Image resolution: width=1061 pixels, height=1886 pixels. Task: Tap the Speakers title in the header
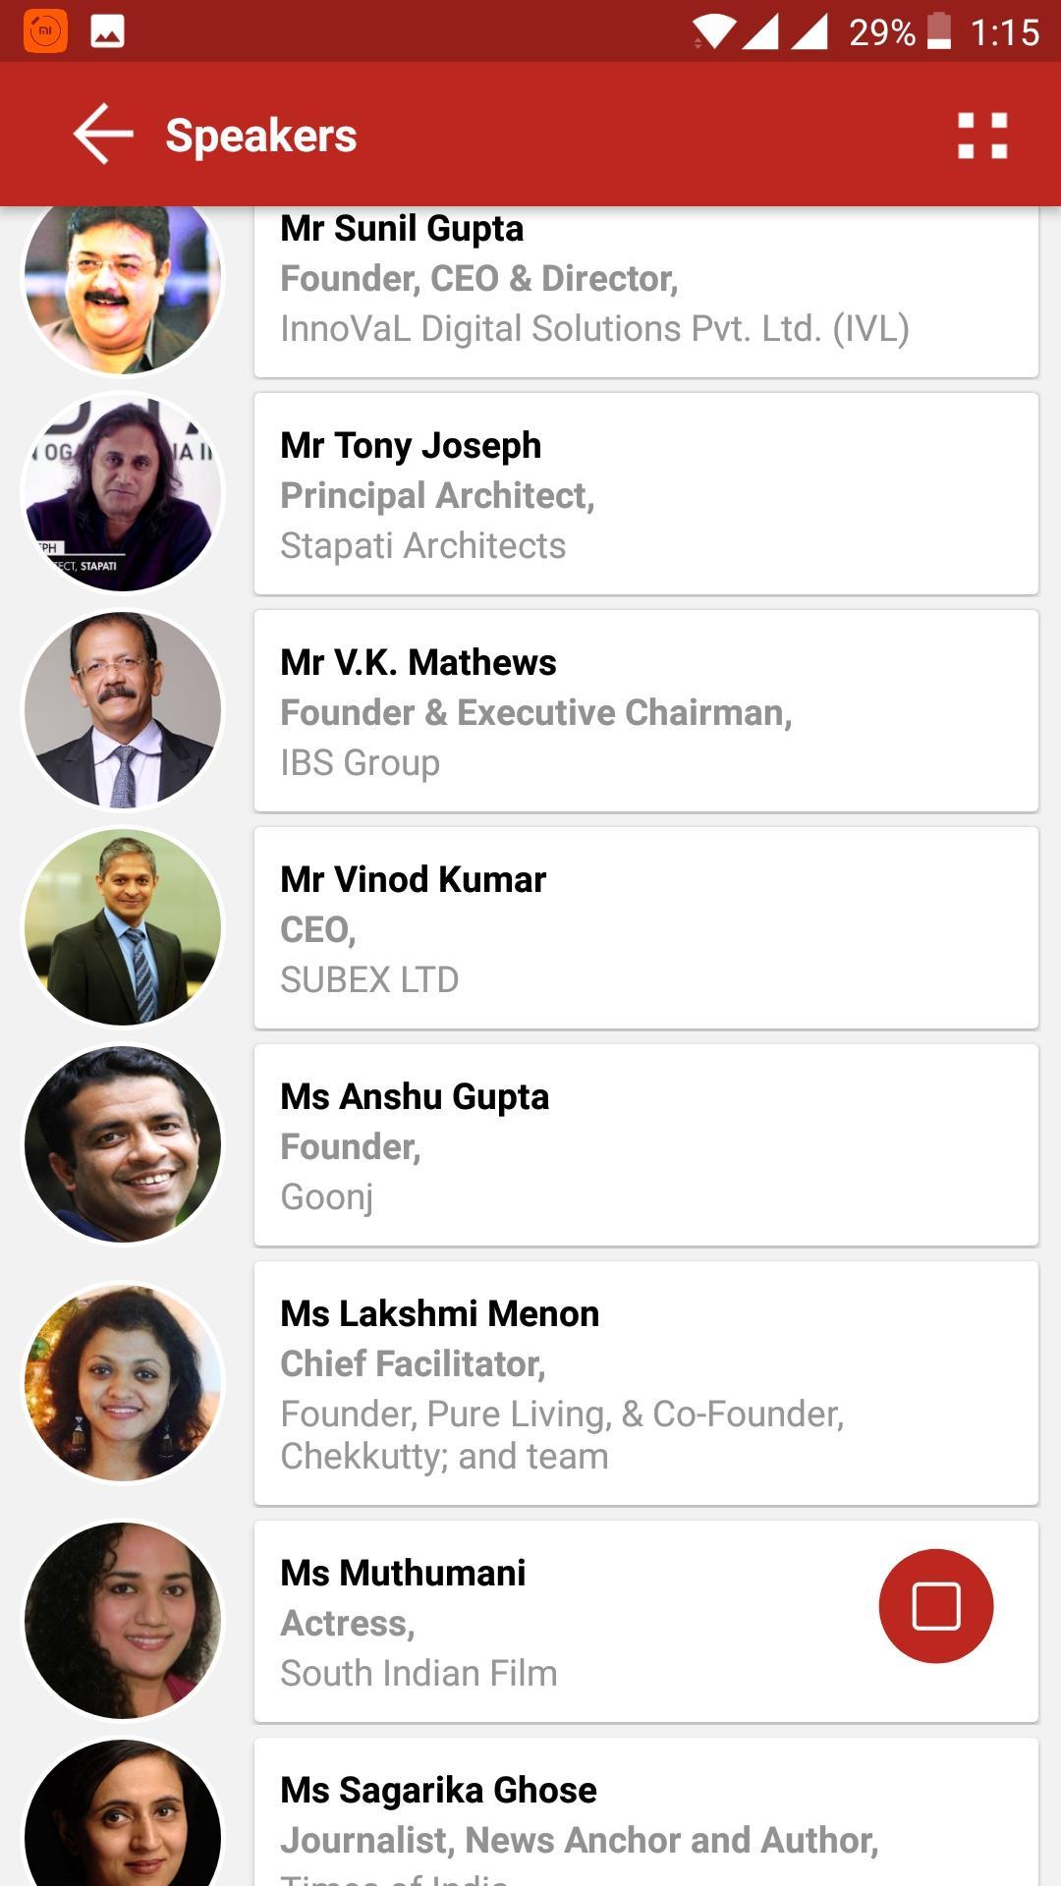tap(260, 136)
